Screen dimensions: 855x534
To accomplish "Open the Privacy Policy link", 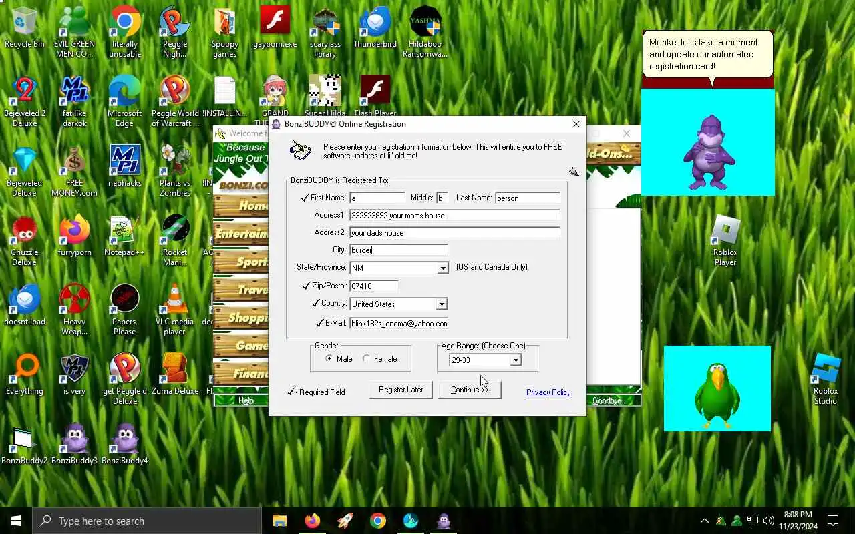I will [548, 392].
